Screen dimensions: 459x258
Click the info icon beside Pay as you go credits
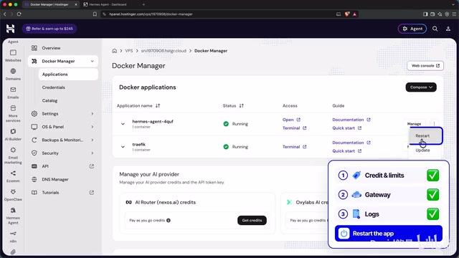tap(169, 220)
